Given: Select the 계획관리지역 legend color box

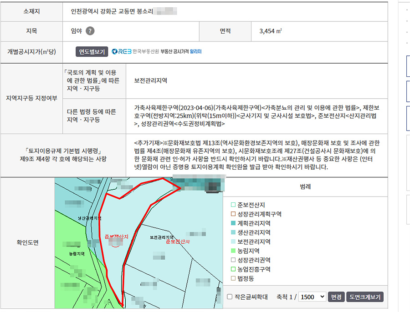Looking at the screenshot, I should (x=233, y=223).
